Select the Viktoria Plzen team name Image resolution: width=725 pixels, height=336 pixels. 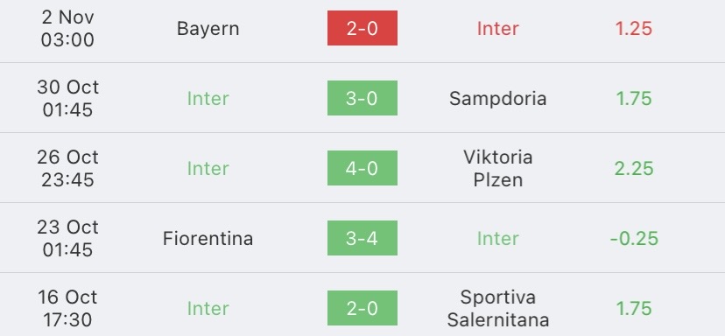tap(497, 168)
